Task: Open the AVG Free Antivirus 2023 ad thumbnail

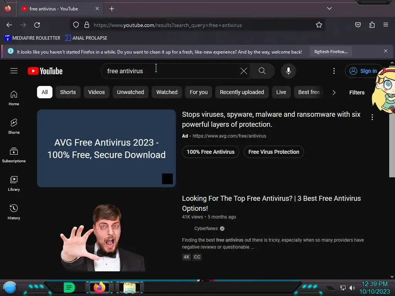Action: click(x=106, y=148)
